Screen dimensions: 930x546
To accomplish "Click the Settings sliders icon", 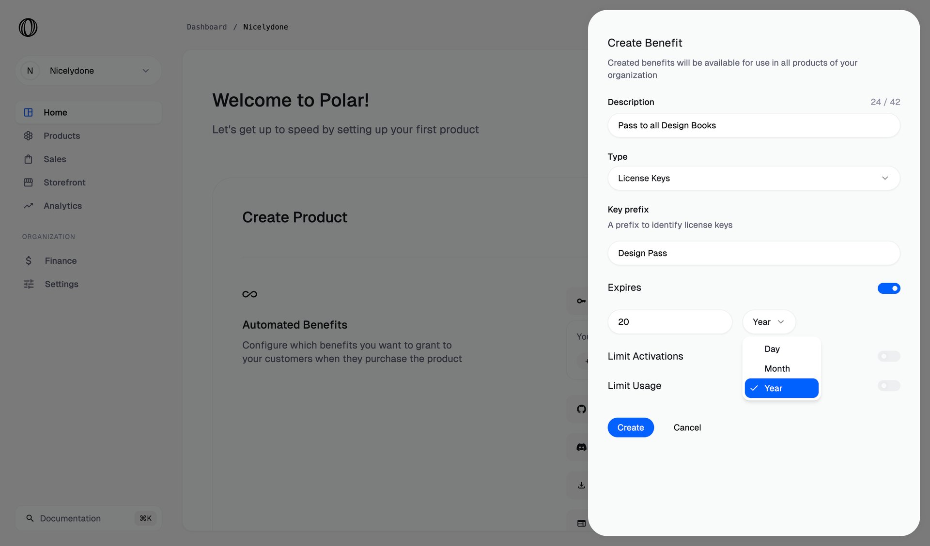I will 29,284.
